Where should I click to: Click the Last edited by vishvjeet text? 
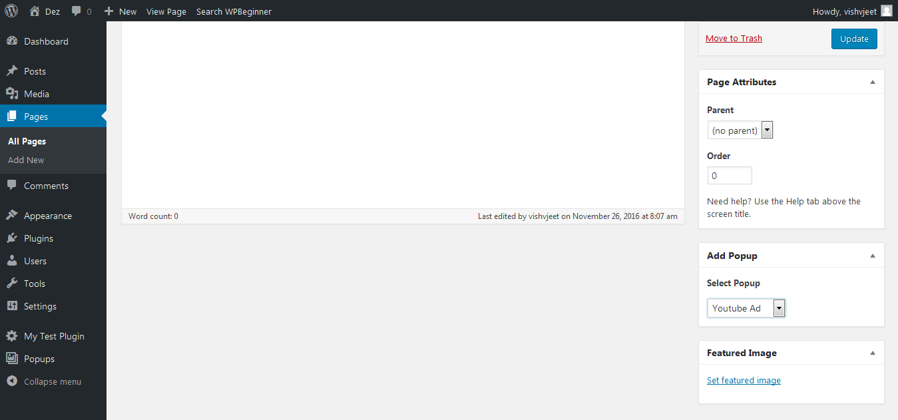pyautogui.click(x=578, y=216)
